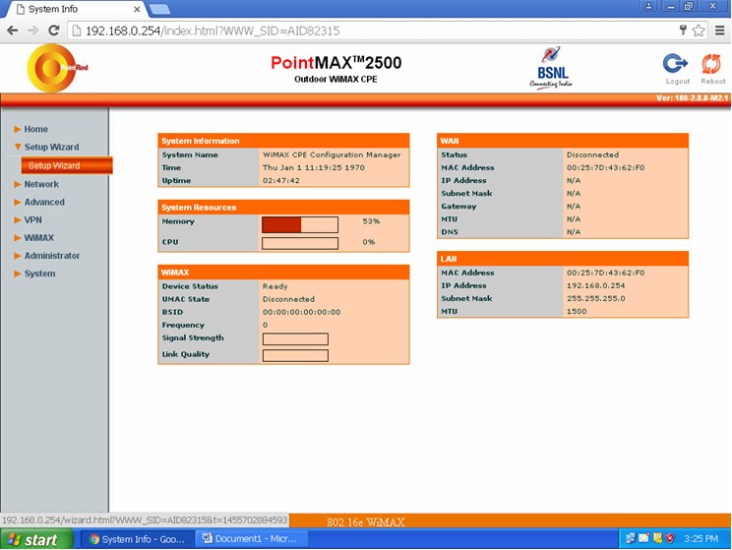Click the Logout icon
Viewport: 732px width, 550px height.
(x=675, y=64)
